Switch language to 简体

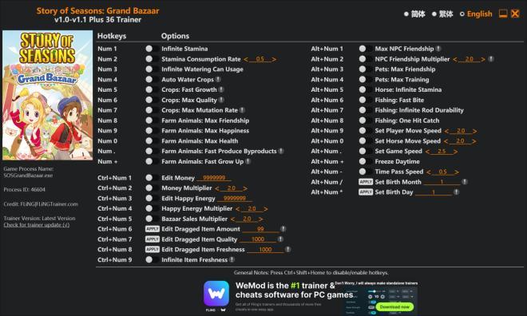(x=414, y=14)
